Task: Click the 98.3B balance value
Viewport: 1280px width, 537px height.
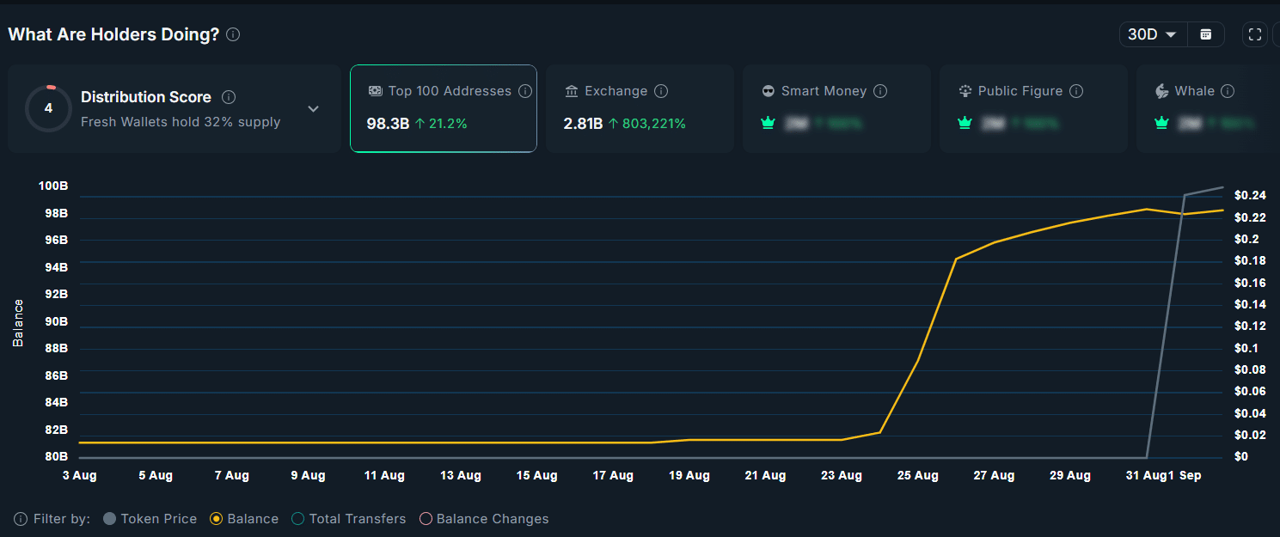Action: 388,124
